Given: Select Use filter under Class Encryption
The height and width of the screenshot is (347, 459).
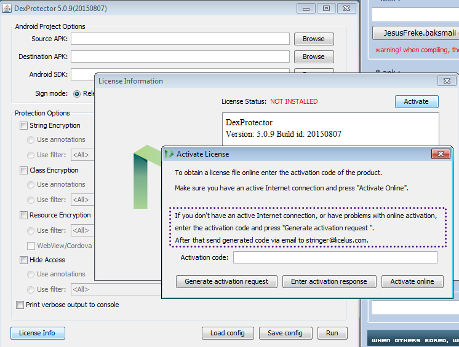Looking at the screenshot, I should coord(31,200).
